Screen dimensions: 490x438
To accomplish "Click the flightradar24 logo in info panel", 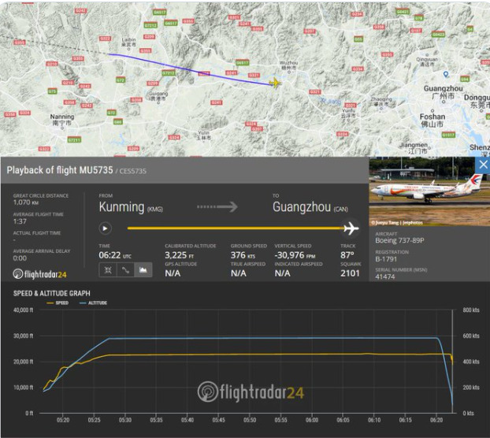I will [39, 274].
